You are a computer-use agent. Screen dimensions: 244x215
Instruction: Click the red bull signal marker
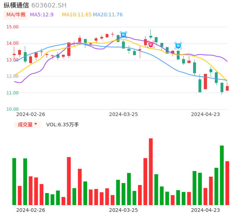[151, 44]
